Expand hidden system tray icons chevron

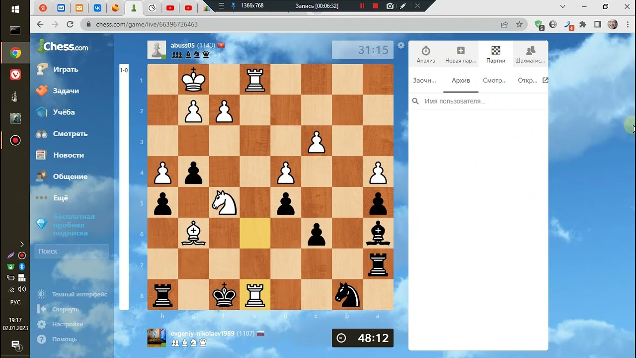pyautogui.click(x=22, y=244)
